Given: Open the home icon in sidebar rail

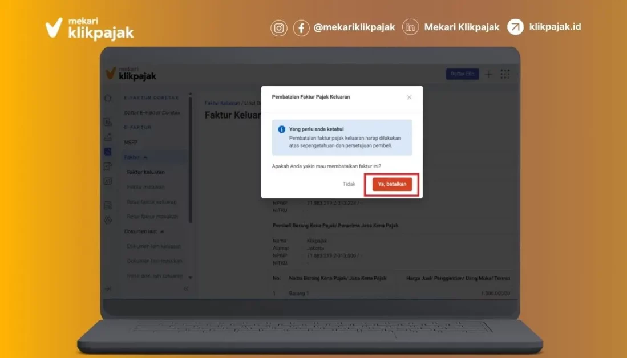Looking at the screenshot, I should coord(108,98).
